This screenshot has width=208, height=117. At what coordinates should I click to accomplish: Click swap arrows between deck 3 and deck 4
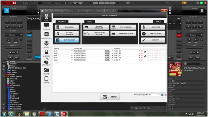click(145, 56)
